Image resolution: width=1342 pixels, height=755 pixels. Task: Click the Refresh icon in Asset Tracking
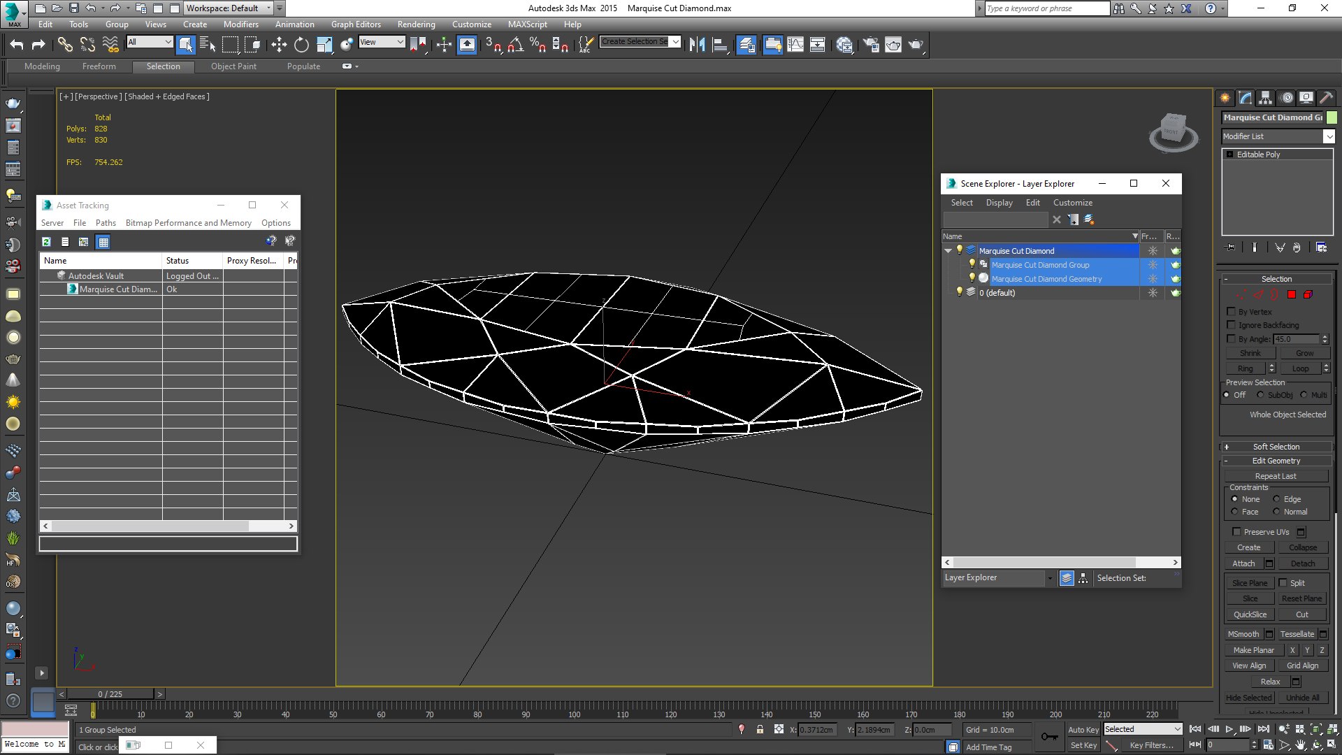point(46,242)
